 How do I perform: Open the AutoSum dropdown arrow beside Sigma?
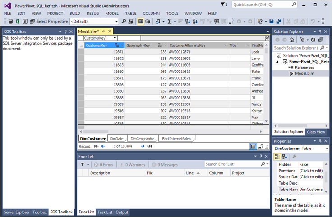coord(175,21)
